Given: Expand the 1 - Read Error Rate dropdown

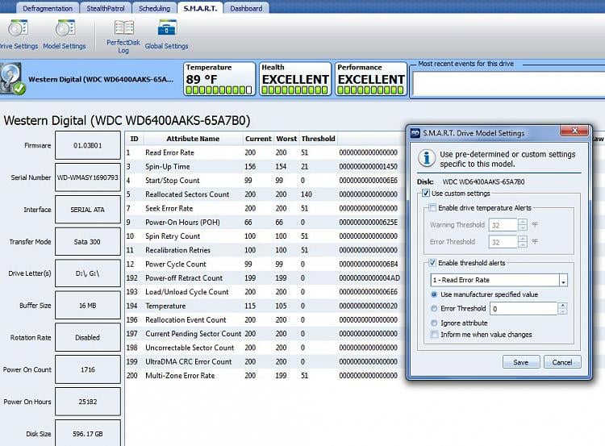Looking at the screenshot, I should coord(563,280).
